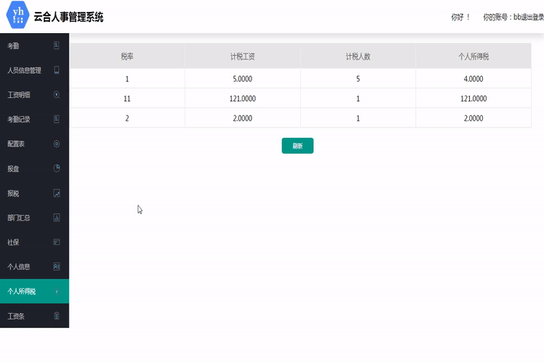Click the 计税工资 column header
This screenshot has width=544, height=362.
pyautogui.click(x=243, y=57)
